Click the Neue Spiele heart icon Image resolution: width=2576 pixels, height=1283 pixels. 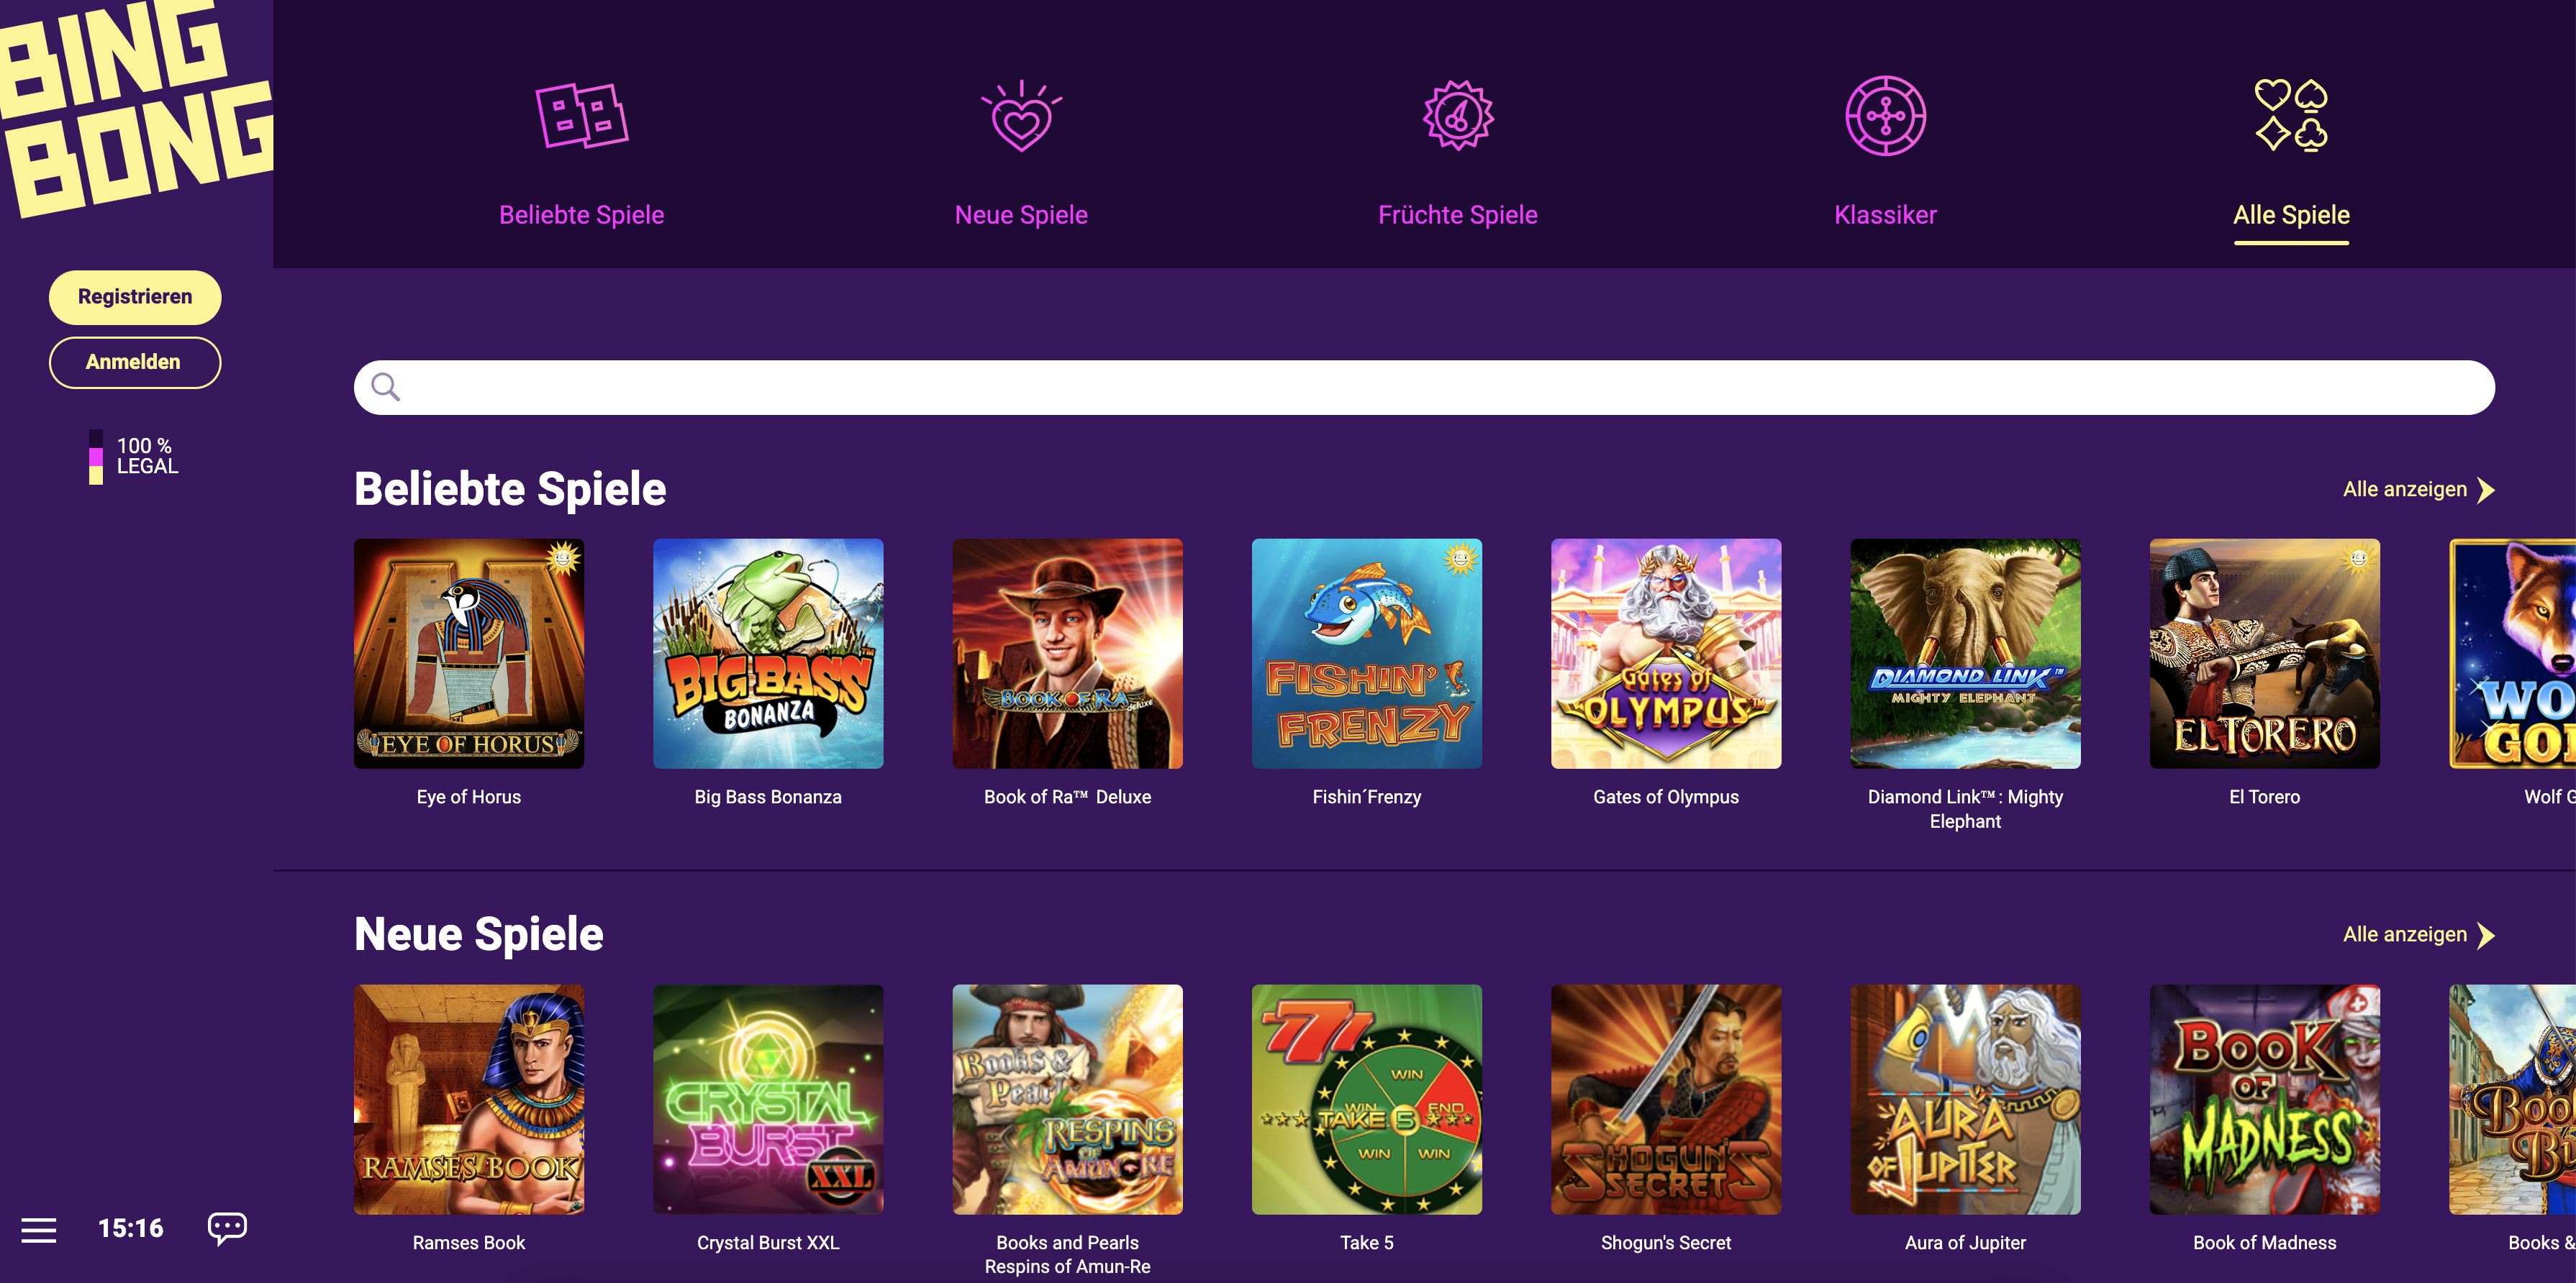point(1021,116)
